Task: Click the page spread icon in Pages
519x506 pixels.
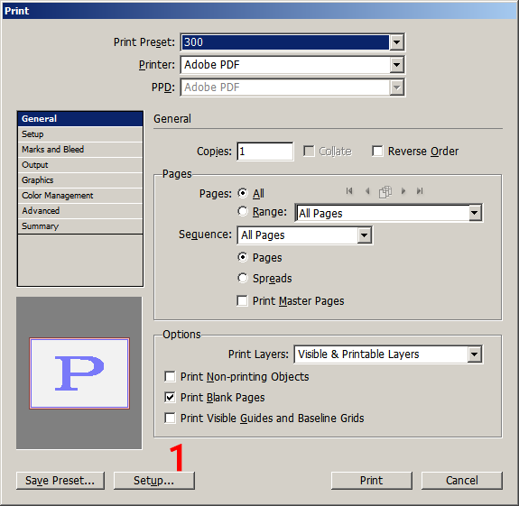Action: coord(385,192)
